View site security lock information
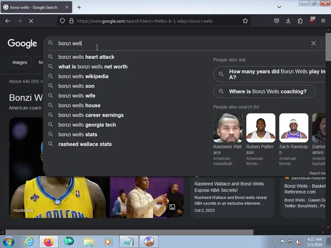Viewport: 331px width, 248px height. (x=71, y=21)
